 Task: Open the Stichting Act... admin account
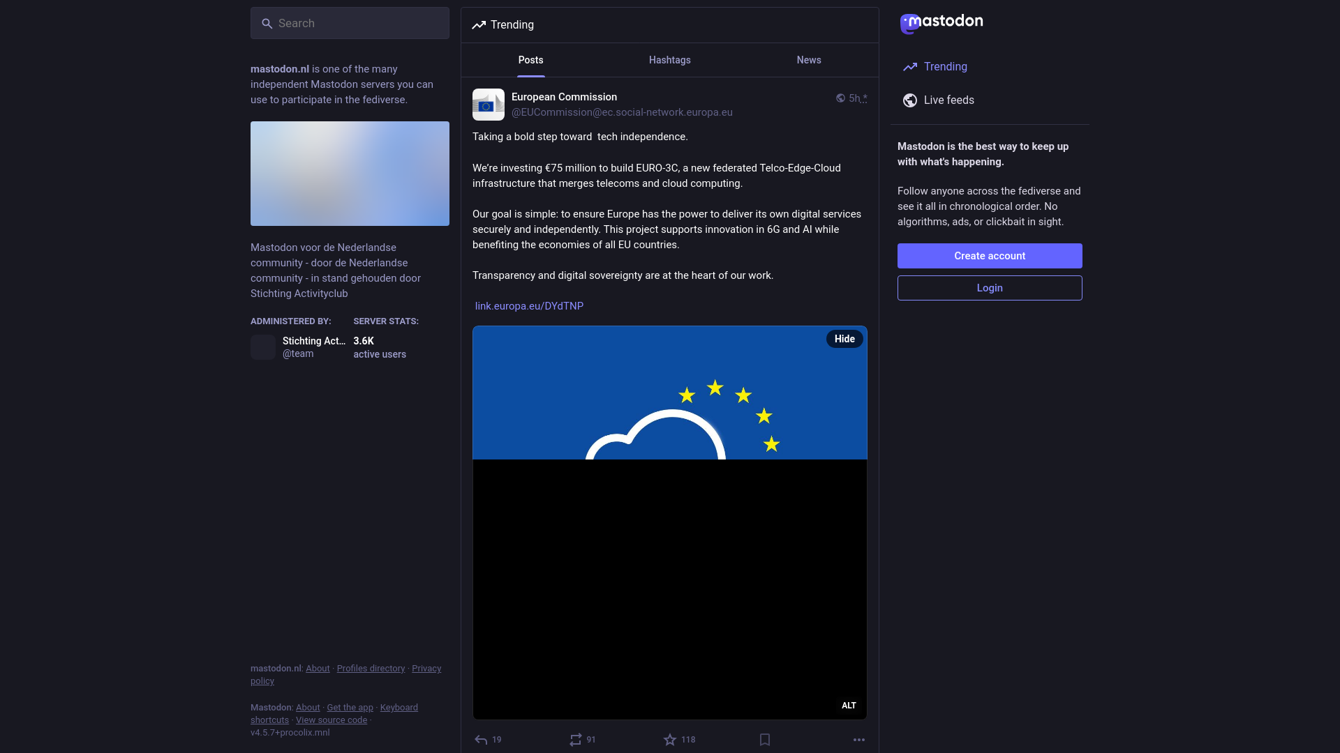[x=313, y=341]
